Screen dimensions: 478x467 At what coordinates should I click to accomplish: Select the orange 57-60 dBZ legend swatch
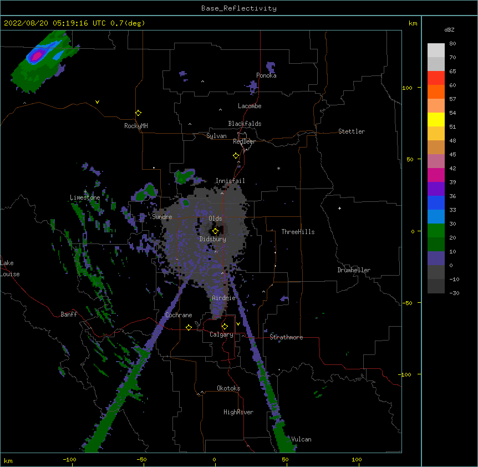(436, 92)
